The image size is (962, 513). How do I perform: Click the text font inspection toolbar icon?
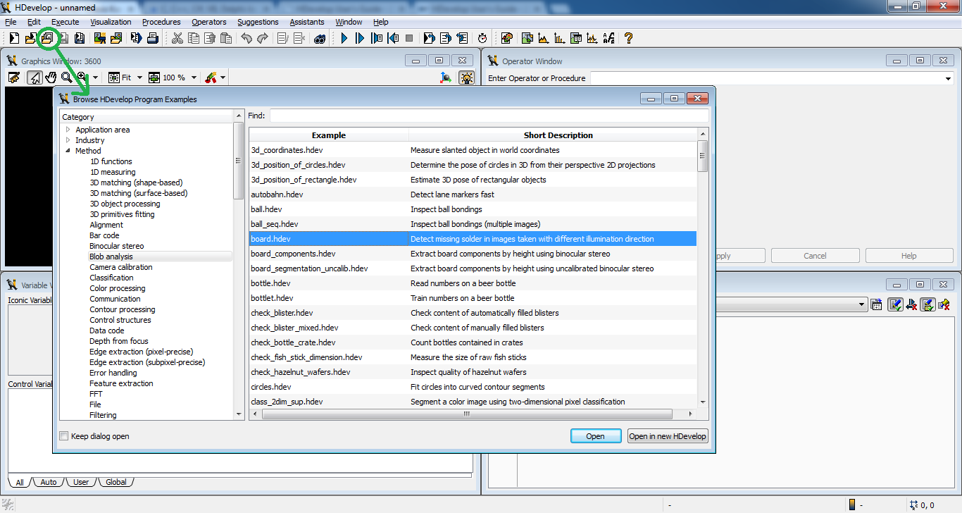tap(609, 38)
